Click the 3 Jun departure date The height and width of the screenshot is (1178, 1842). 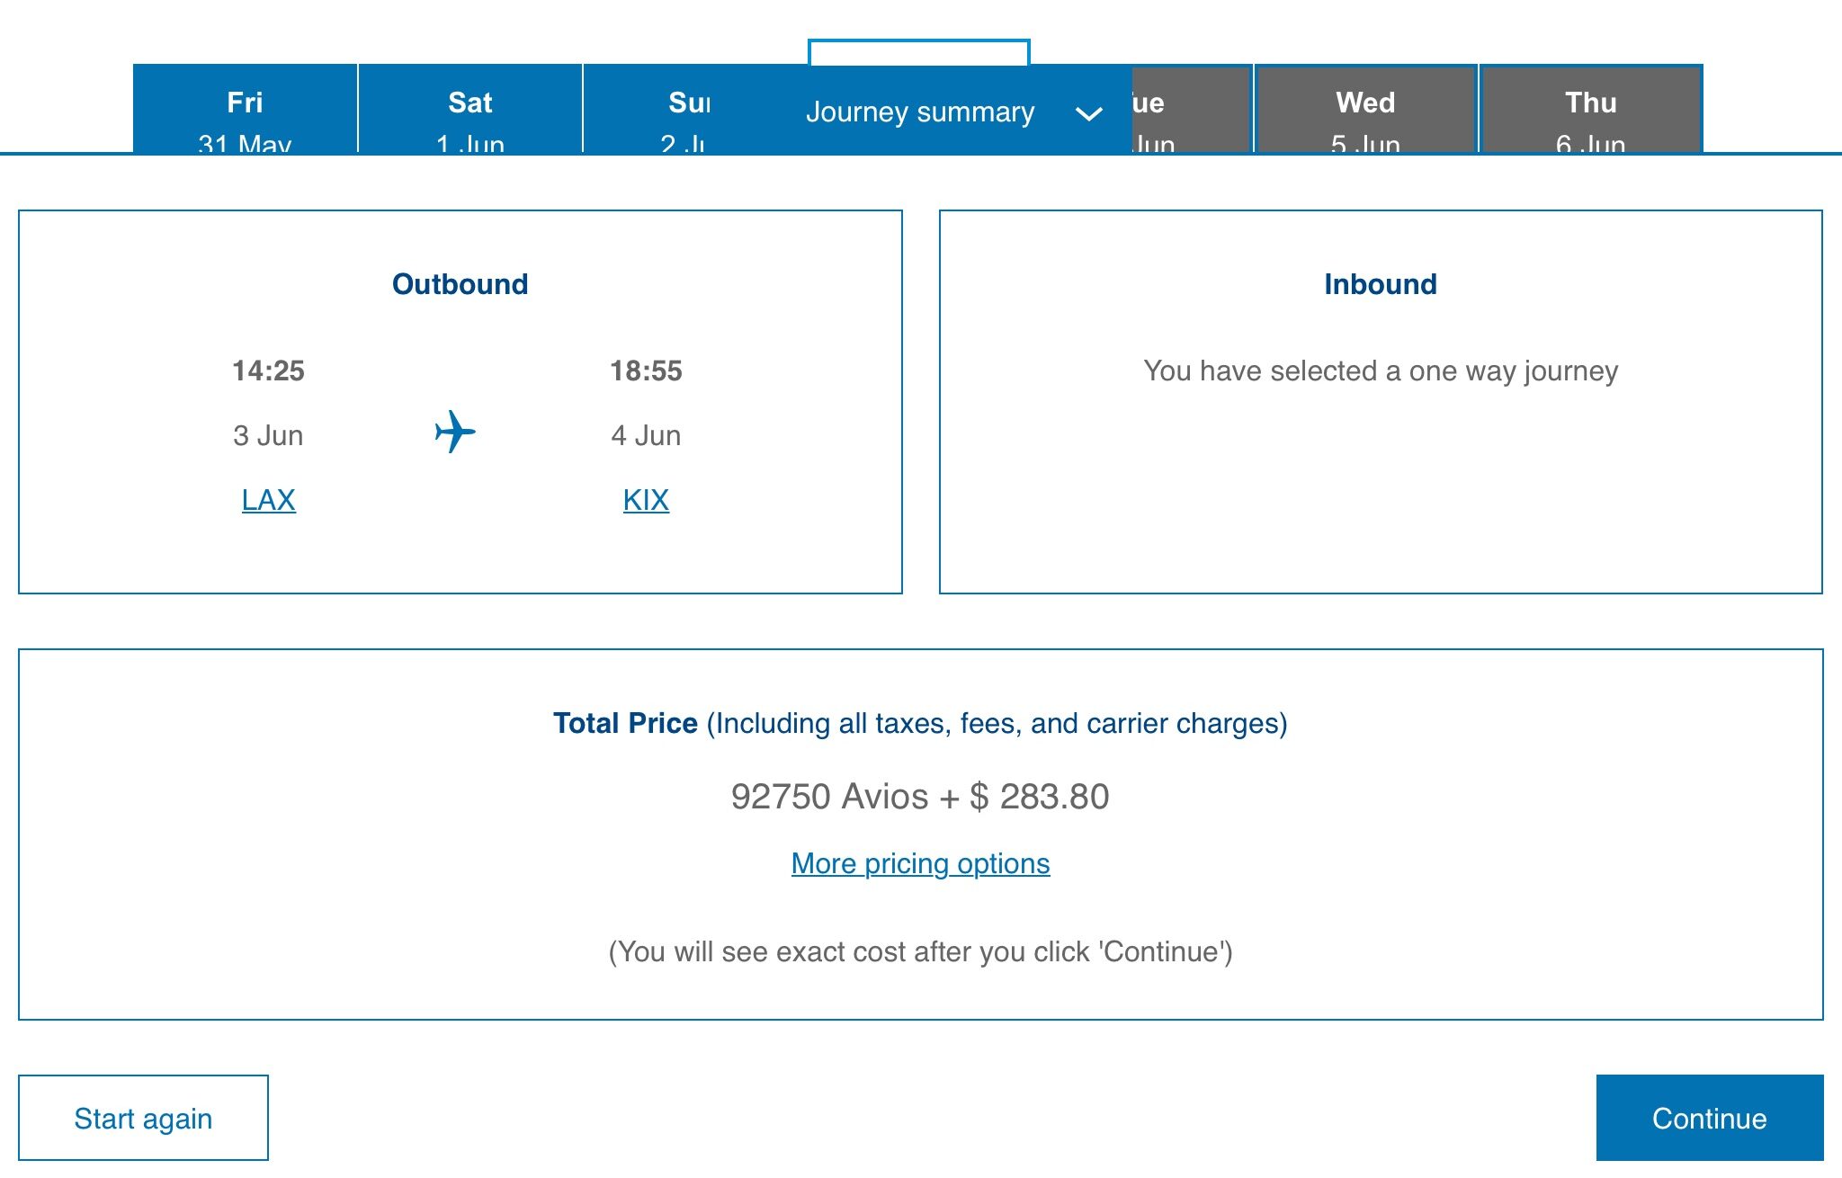point(268,435)
